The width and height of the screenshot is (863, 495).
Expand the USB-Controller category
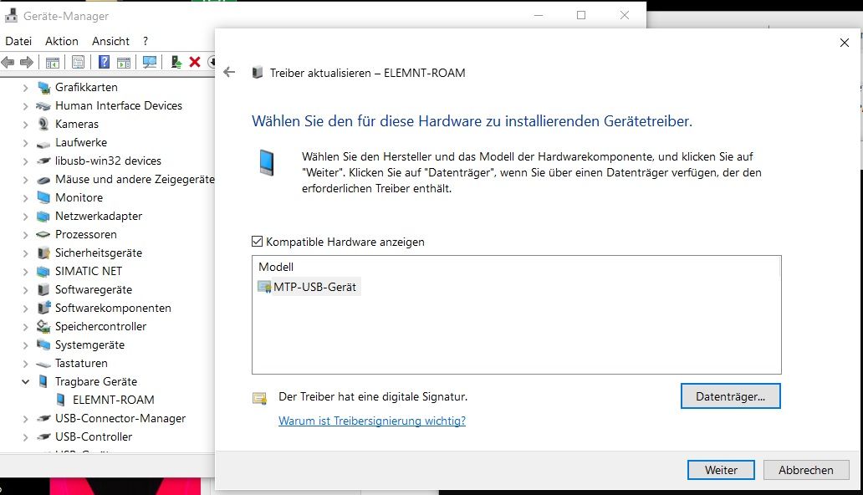(x=25, y=437)
